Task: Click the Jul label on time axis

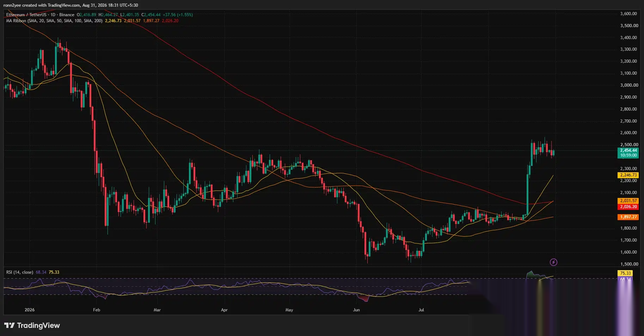Action: [x=421, y=310]
